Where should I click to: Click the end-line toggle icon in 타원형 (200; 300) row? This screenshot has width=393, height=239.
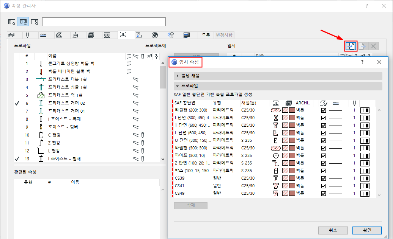coord(365,110)
